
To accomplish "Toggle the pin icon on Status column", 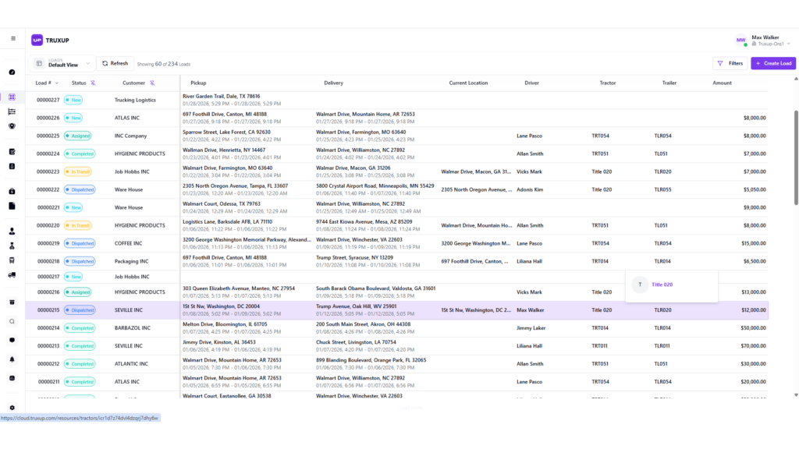I will 93,83.
